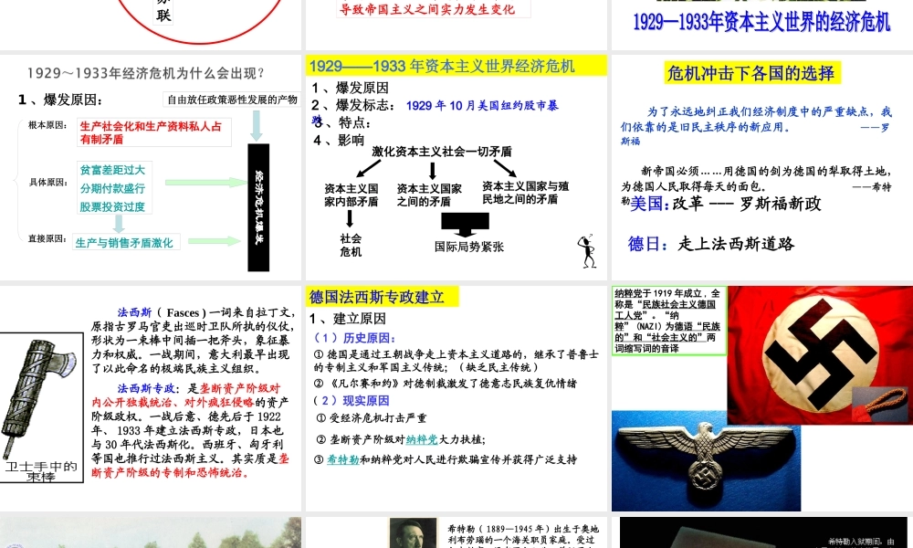Click the list item 4、影响
This screenshot has width=913, height=548.
[x=339, y=141]
